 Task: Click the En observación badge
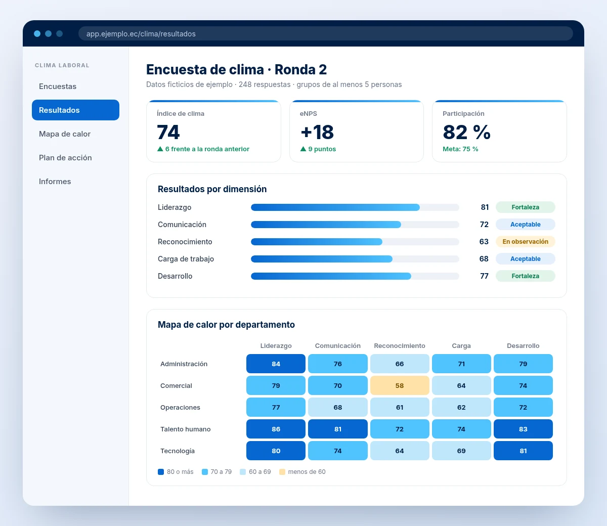pos(526,242)
